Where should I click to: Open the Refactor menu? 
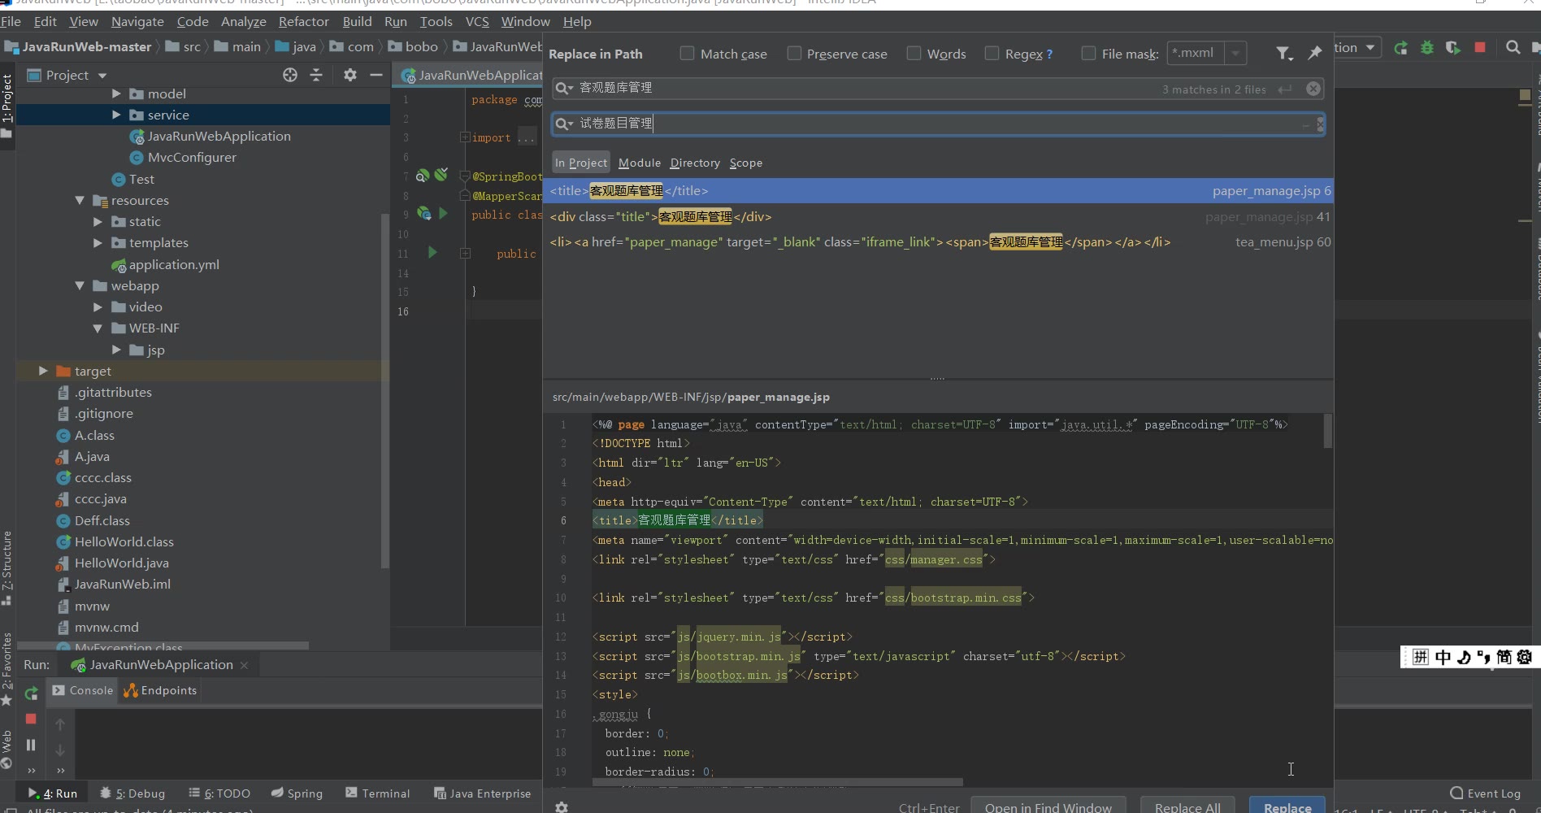pyautogui.click(x=303, y=21)
